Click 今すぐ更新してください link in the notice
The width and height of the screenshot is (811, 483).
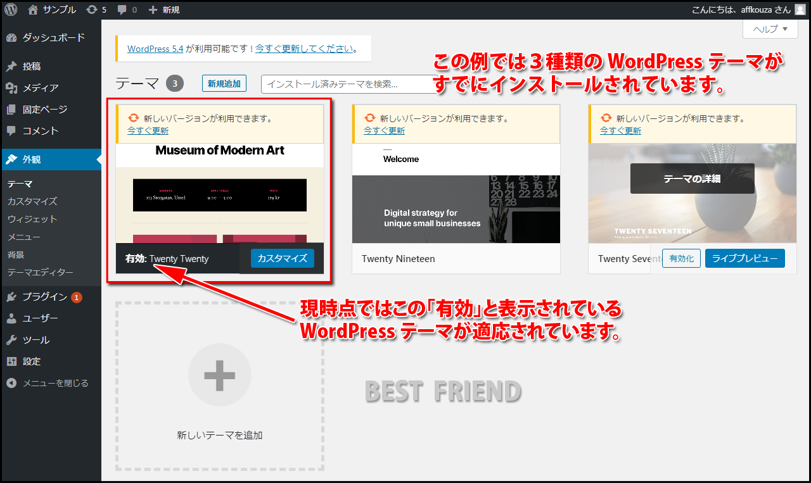coord(304,48)
